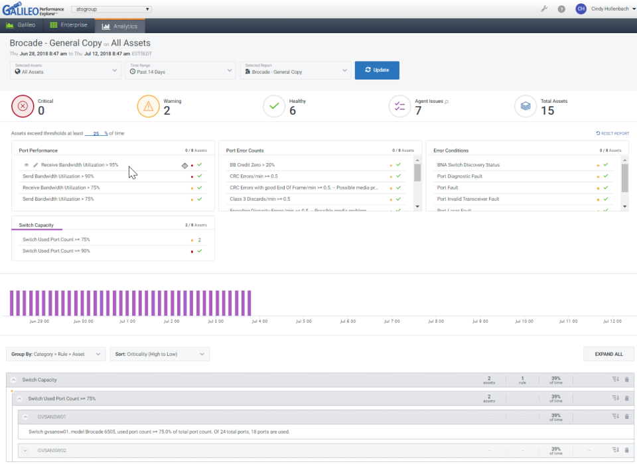Click the Agent Issues checklist icon
Viewport: 637px width, 464px height.
[x=399, y=106]
